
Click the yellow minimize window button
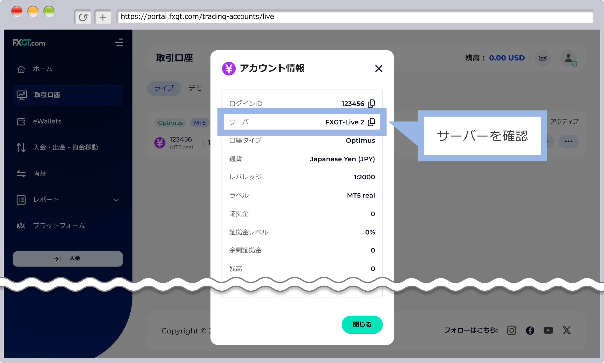[33, 12]
